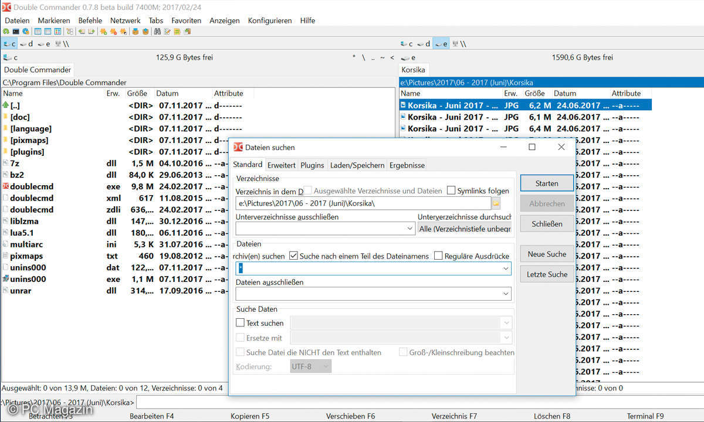Toggle Suche Datei die NICHT den Text enthalten
Screen dimensions: 704x422
coord(240,352)
